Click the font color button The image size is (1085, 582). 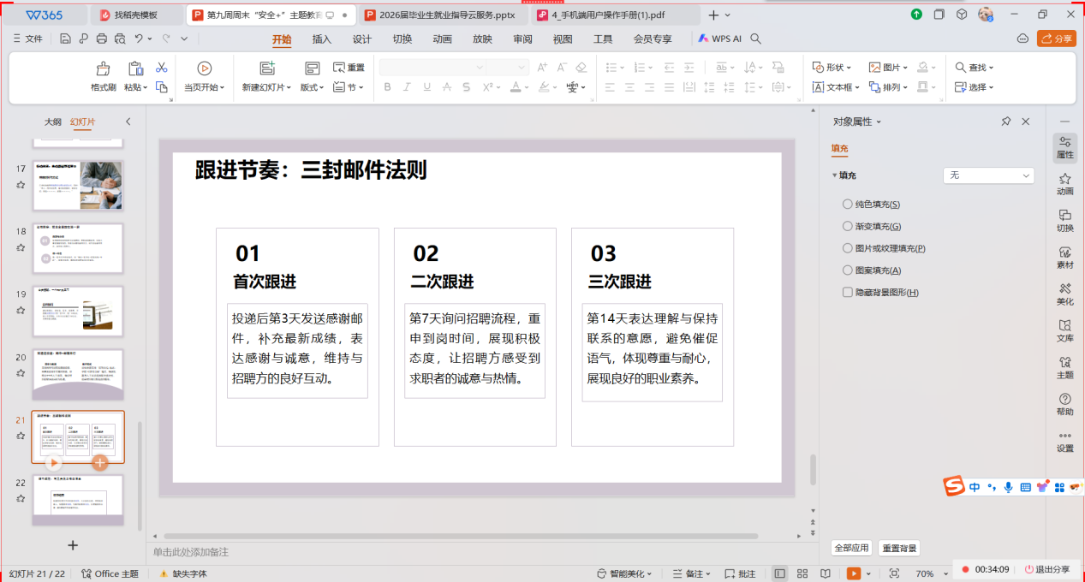point(516,87)
